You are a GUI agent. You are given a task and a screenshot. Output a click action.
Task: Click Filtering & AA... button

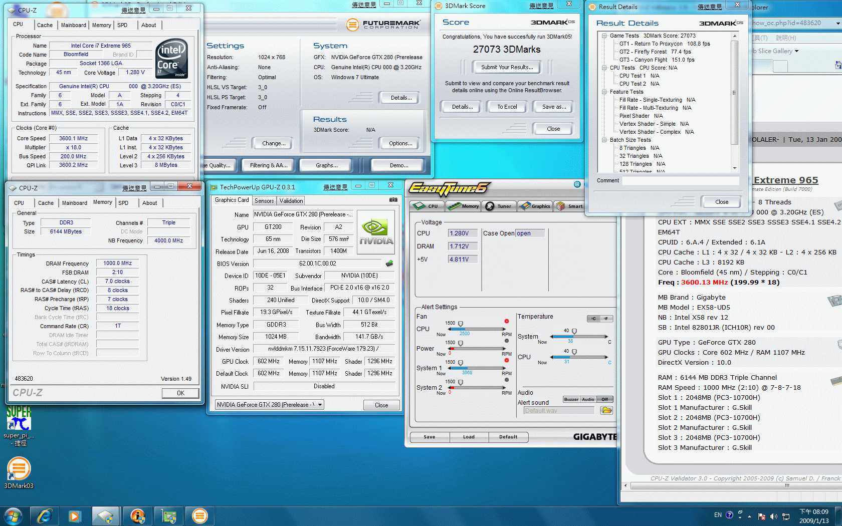pos(269,165)
